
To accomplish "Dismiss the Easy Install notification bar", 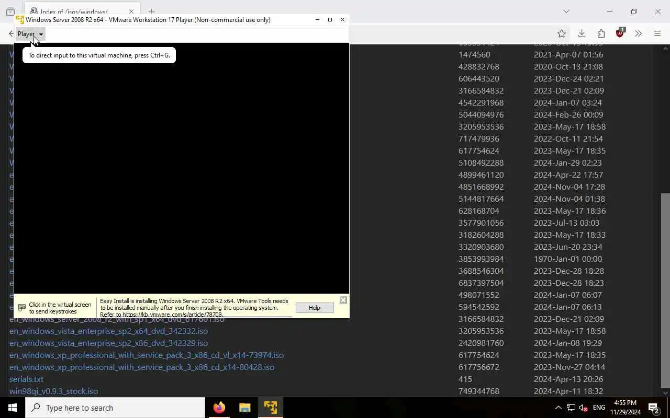I will point(343,300).
